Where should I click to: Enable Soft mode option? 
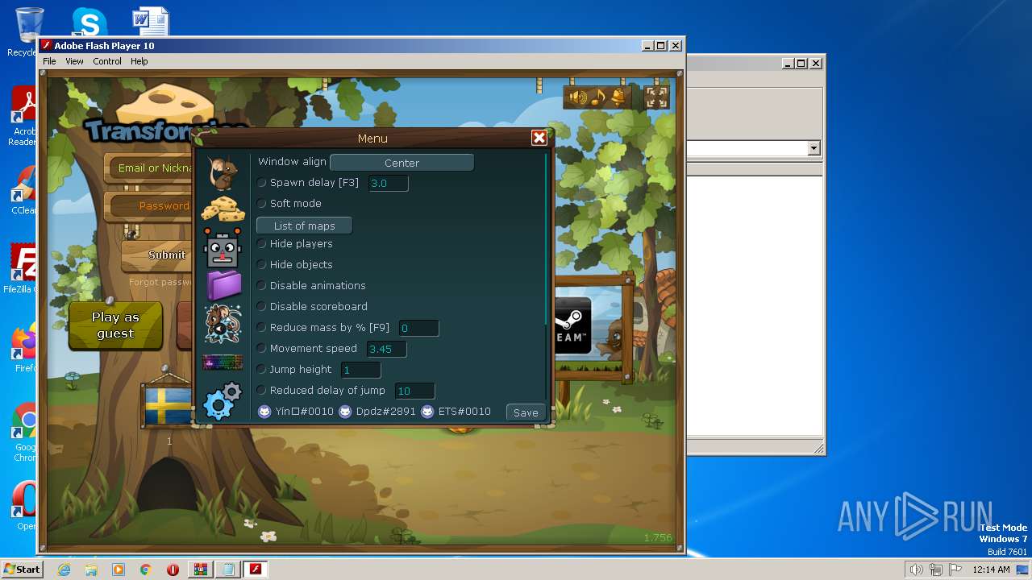click(262, 204)
